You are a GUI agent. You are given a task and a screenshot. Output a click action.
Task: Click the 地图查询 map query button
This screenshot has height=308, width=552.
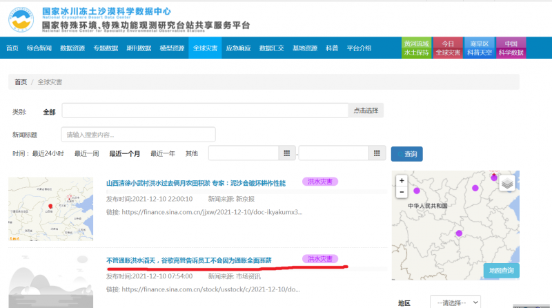coord(501,271)
